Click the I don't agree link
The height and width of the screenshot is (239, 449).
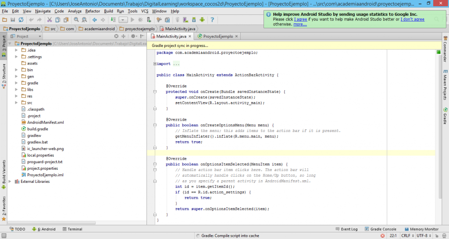[x=412, y=19]
